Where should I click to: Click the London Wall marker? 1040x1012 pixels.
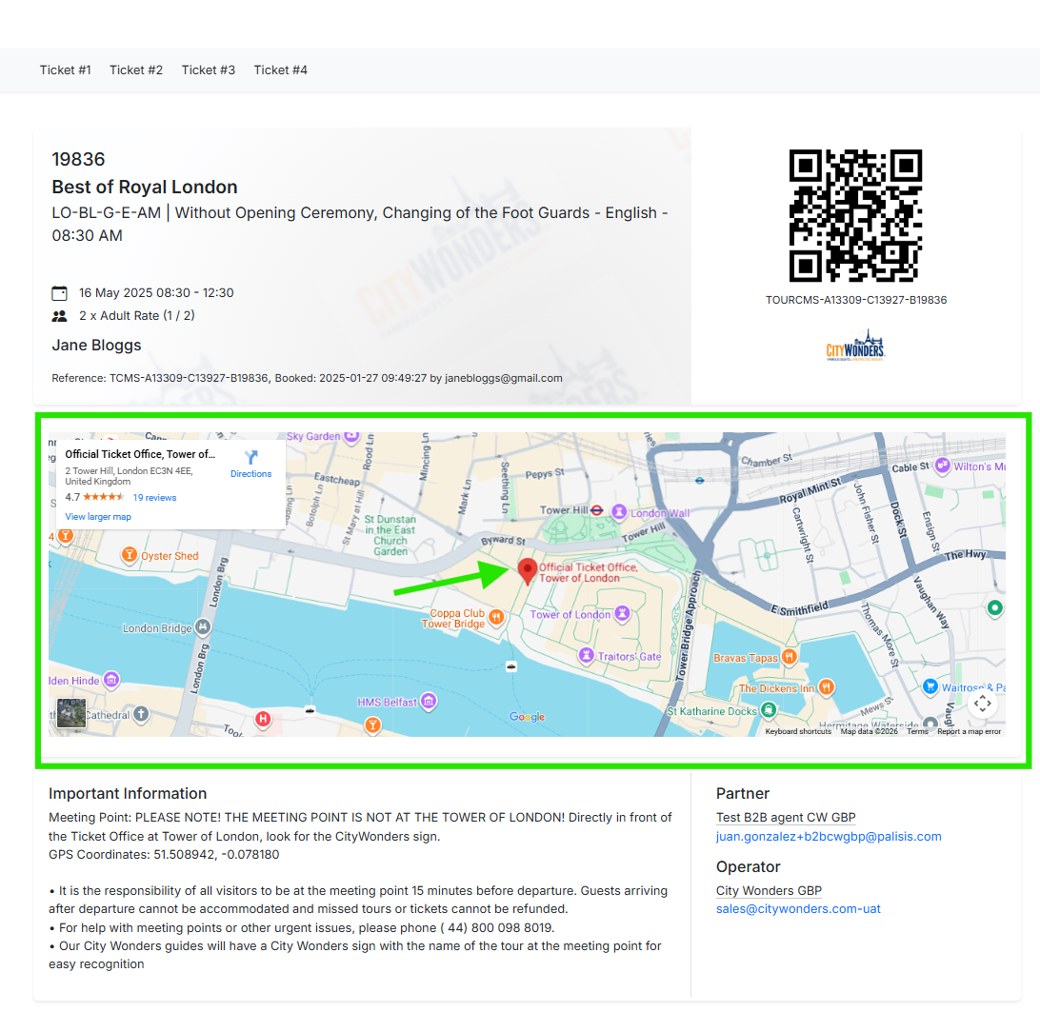click(619, 512)
